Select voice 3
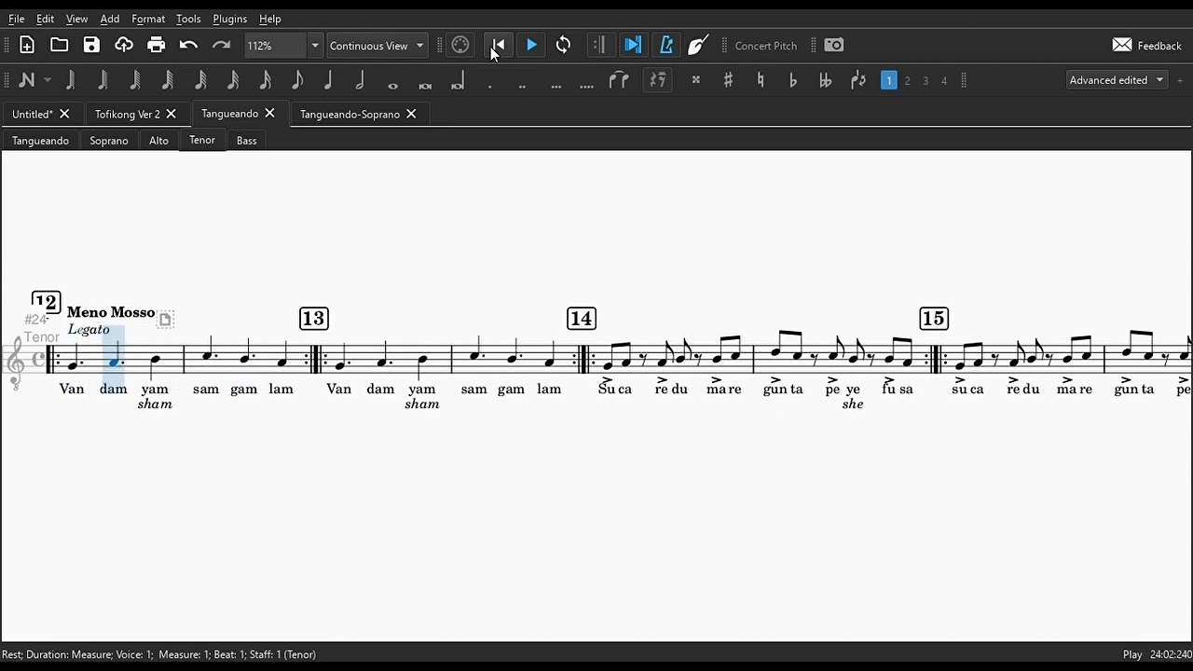The width and height of the screenshot is (1193, 671). (926, 81)
